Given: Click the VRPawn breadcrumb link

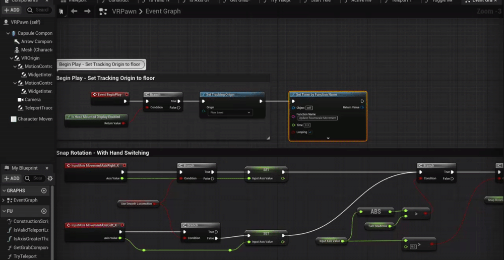Looking at the screenshot, I should tap(124, 12).
